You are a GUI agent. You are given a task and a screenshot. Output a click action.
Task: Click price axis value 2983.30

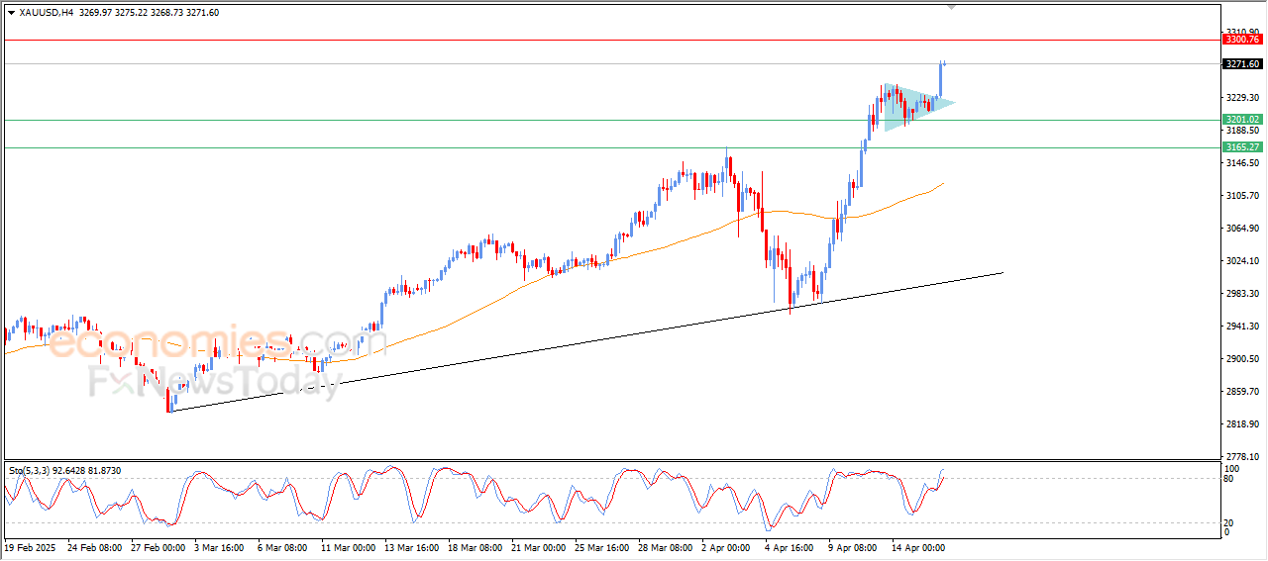click(1242, 294)
